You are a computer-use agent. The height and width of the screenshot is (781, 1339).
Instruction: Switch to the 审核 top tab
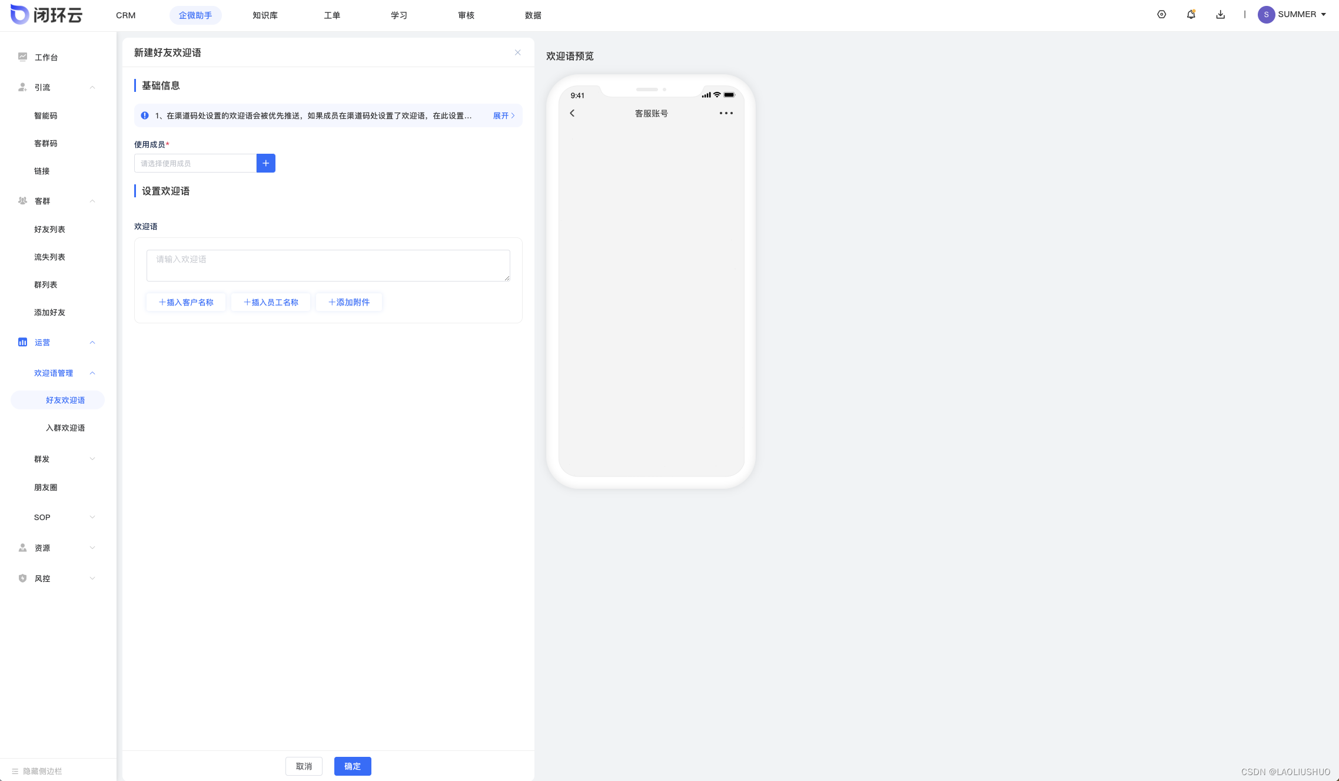466,15
